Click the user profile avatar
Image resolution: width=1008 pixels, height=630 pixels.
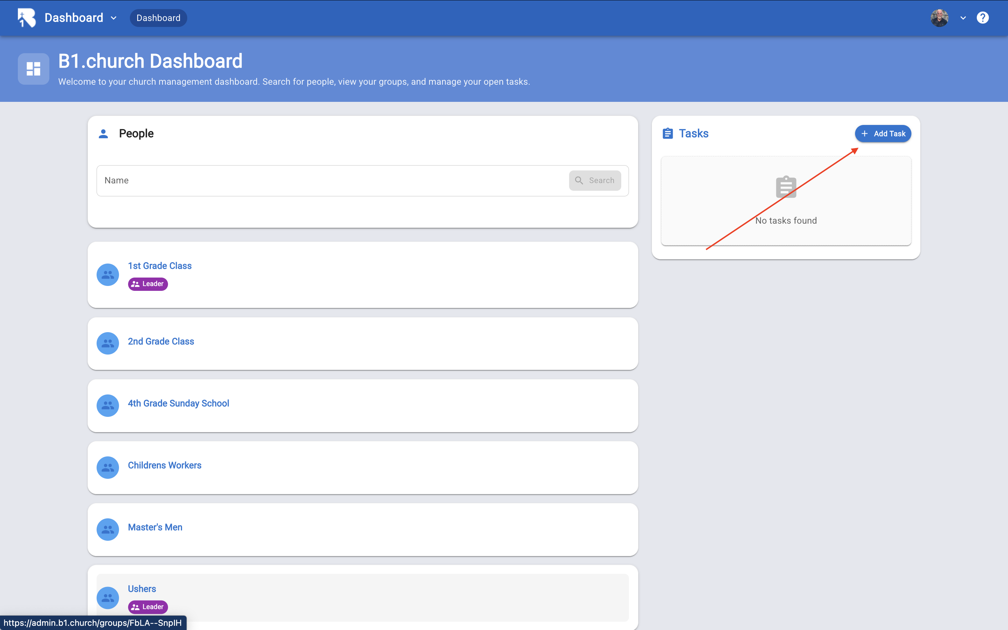point(939,18)
